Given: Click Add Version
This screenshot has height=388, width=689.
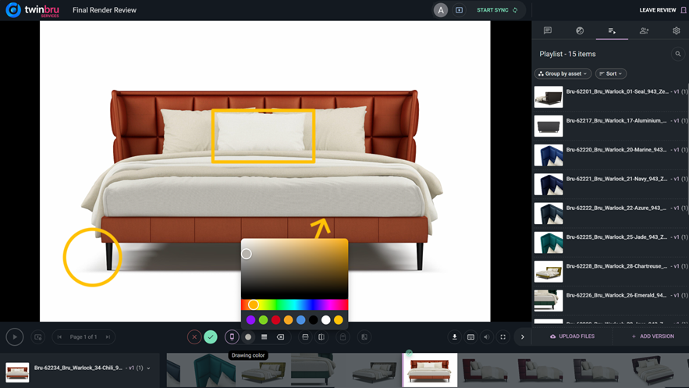Looking at the screenshot, I should pos(652,336).
